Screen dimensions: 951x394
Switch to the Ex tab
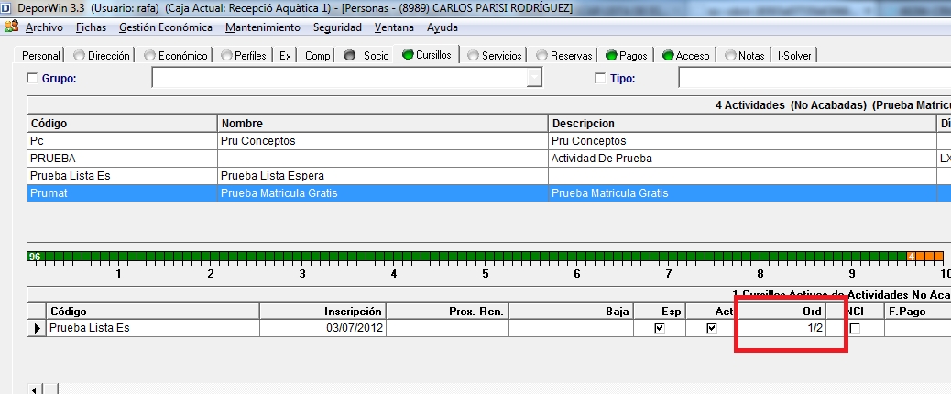click(x=285, y=55)
